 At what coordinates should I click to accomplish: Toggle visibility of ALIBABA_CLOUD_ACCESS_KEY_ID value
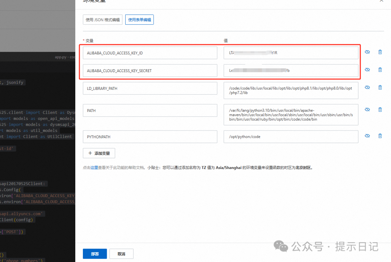tap(367, 52)
